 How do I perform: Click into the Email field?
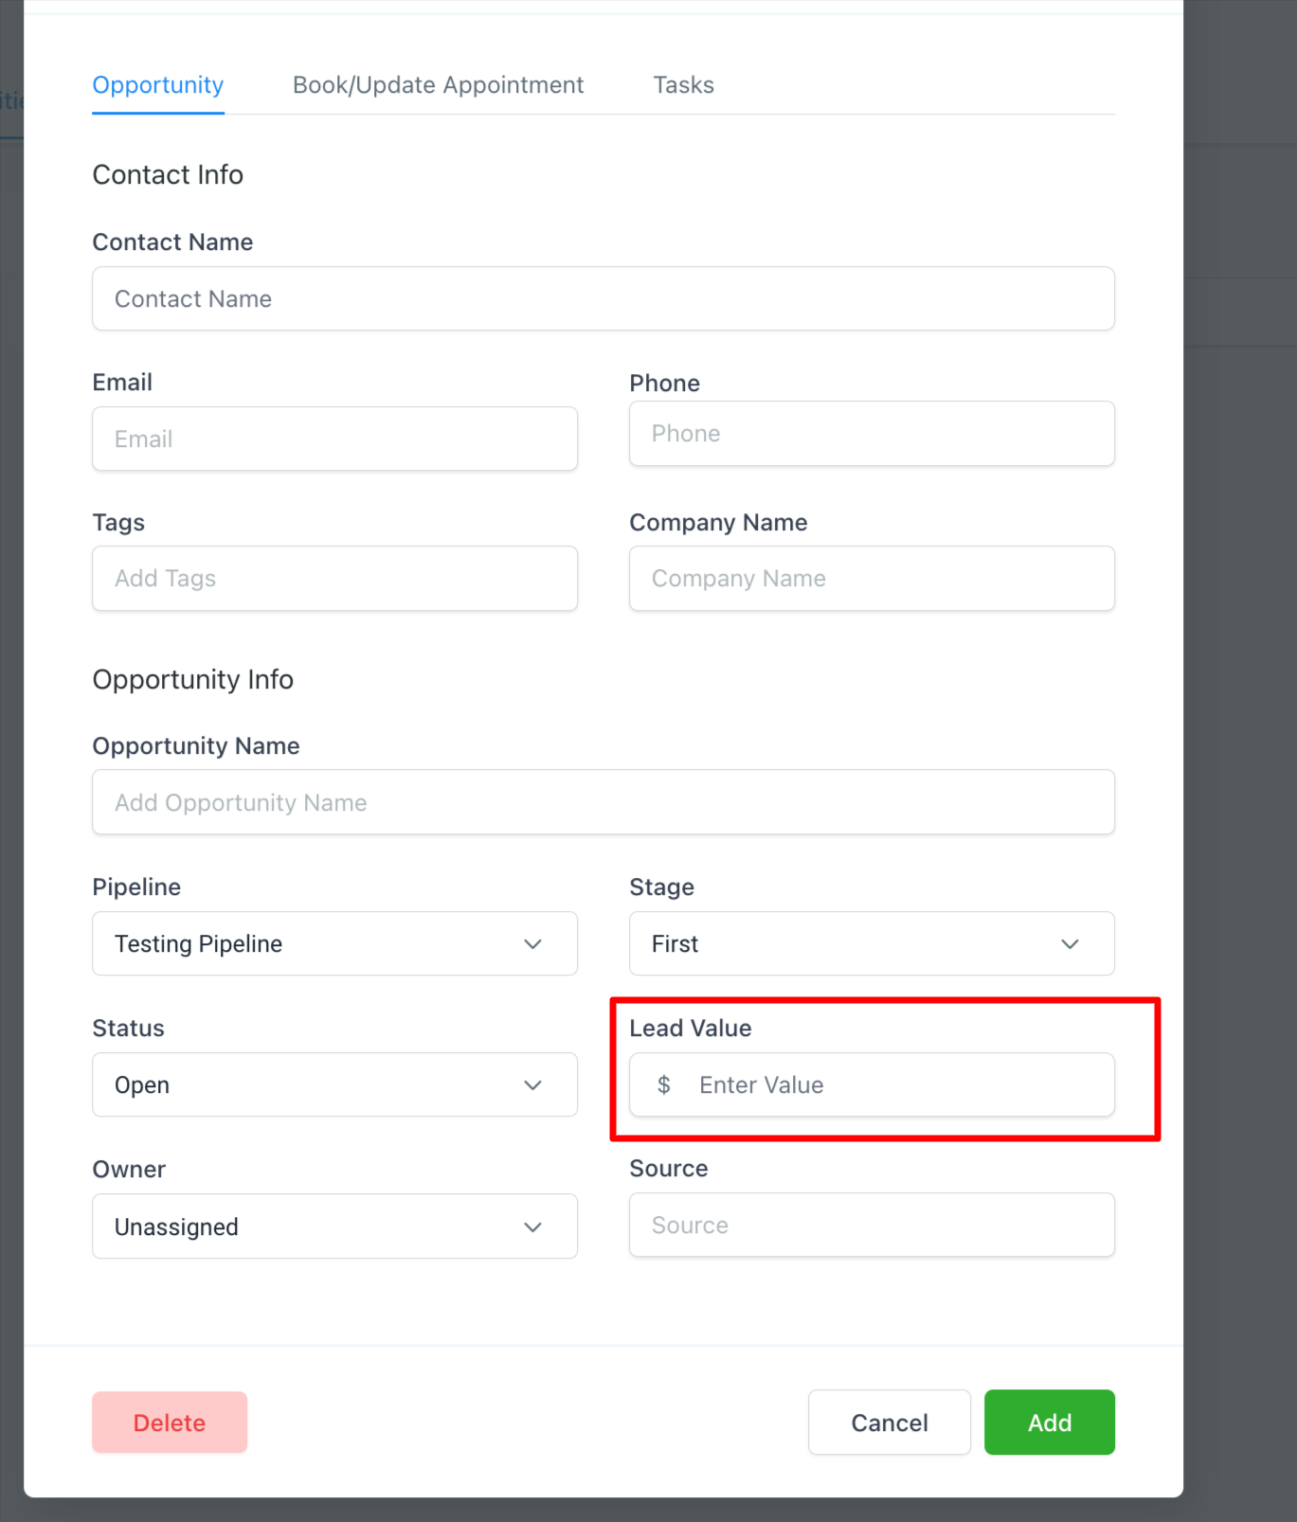pos(334,439)
